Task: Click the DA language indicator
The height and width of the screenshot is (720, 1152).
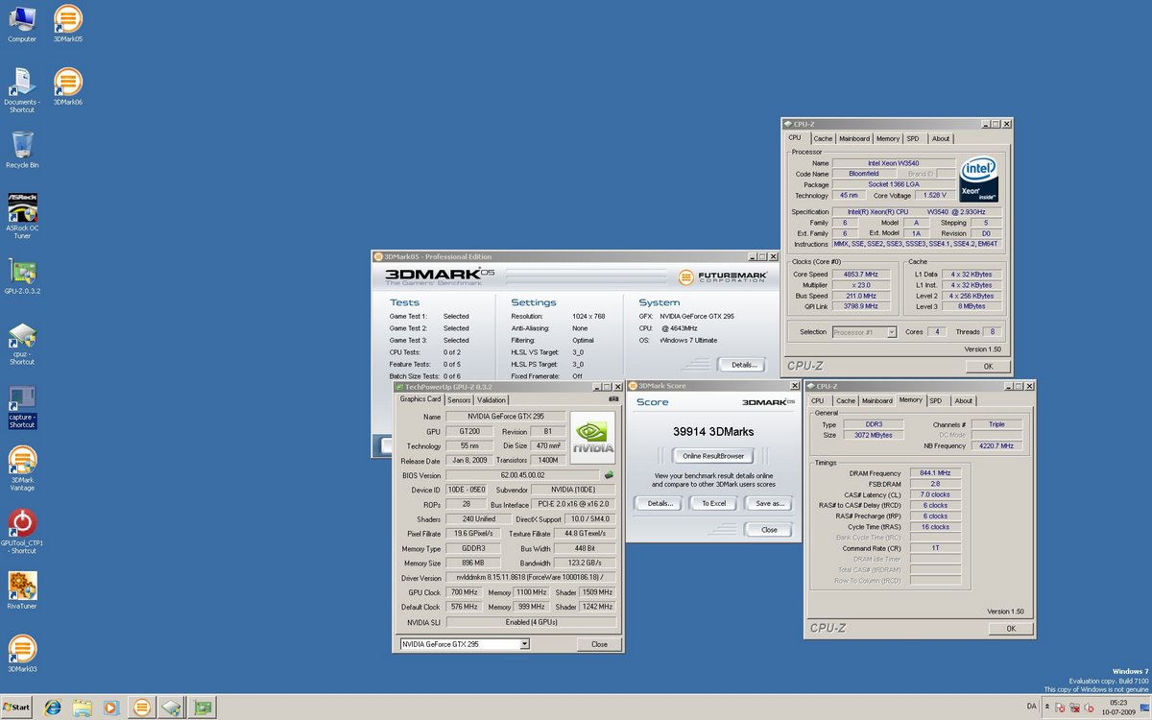Action: (x=1031, y=707)
